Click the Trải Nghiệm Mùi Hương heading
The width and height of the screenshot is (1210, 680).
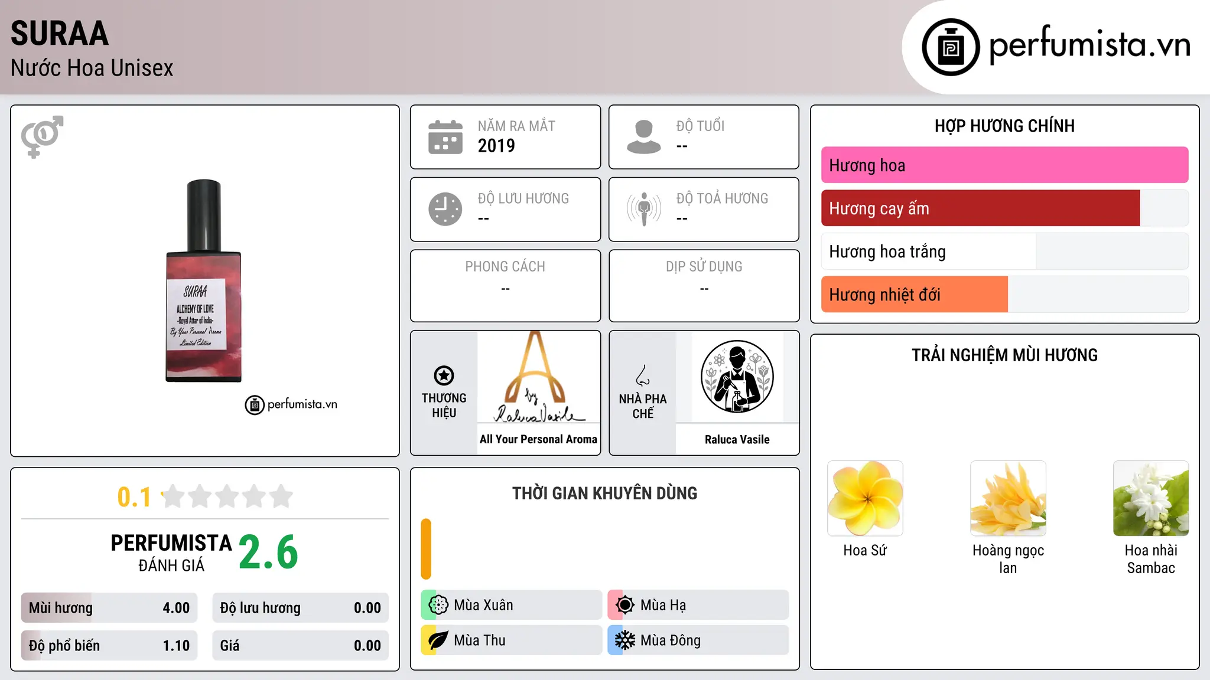(x=1004, y=355)
